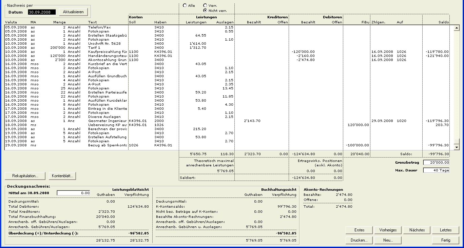Screen dimensions: 464x248
Task: Open the Rekapitulation dialog
Action: click(x=25, y=176)
